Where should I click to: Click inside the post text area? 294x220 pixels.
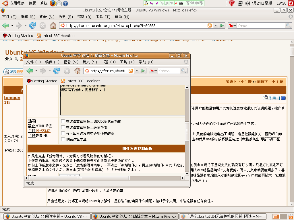click(123, 100)
